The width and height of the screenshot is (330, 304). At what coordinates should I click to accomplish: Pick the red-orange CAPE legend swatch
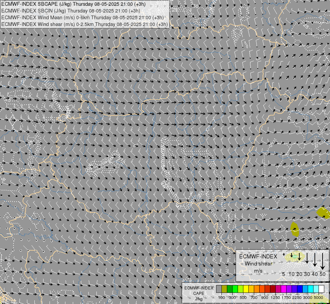pyautogui.click(x=262, y=289)
